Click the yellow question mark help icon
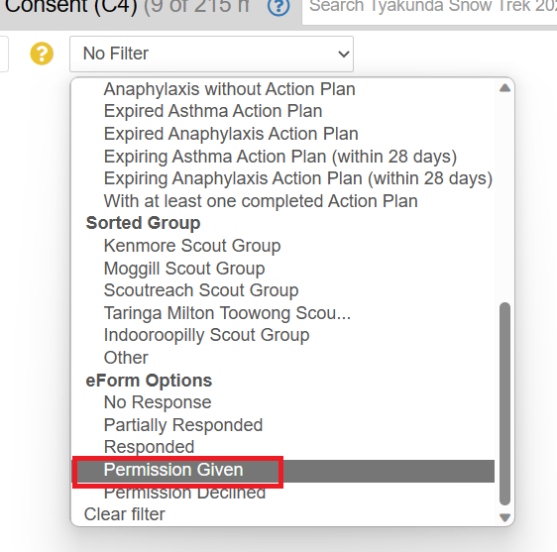Screen dimensions: 557x552 click(42, 54)
